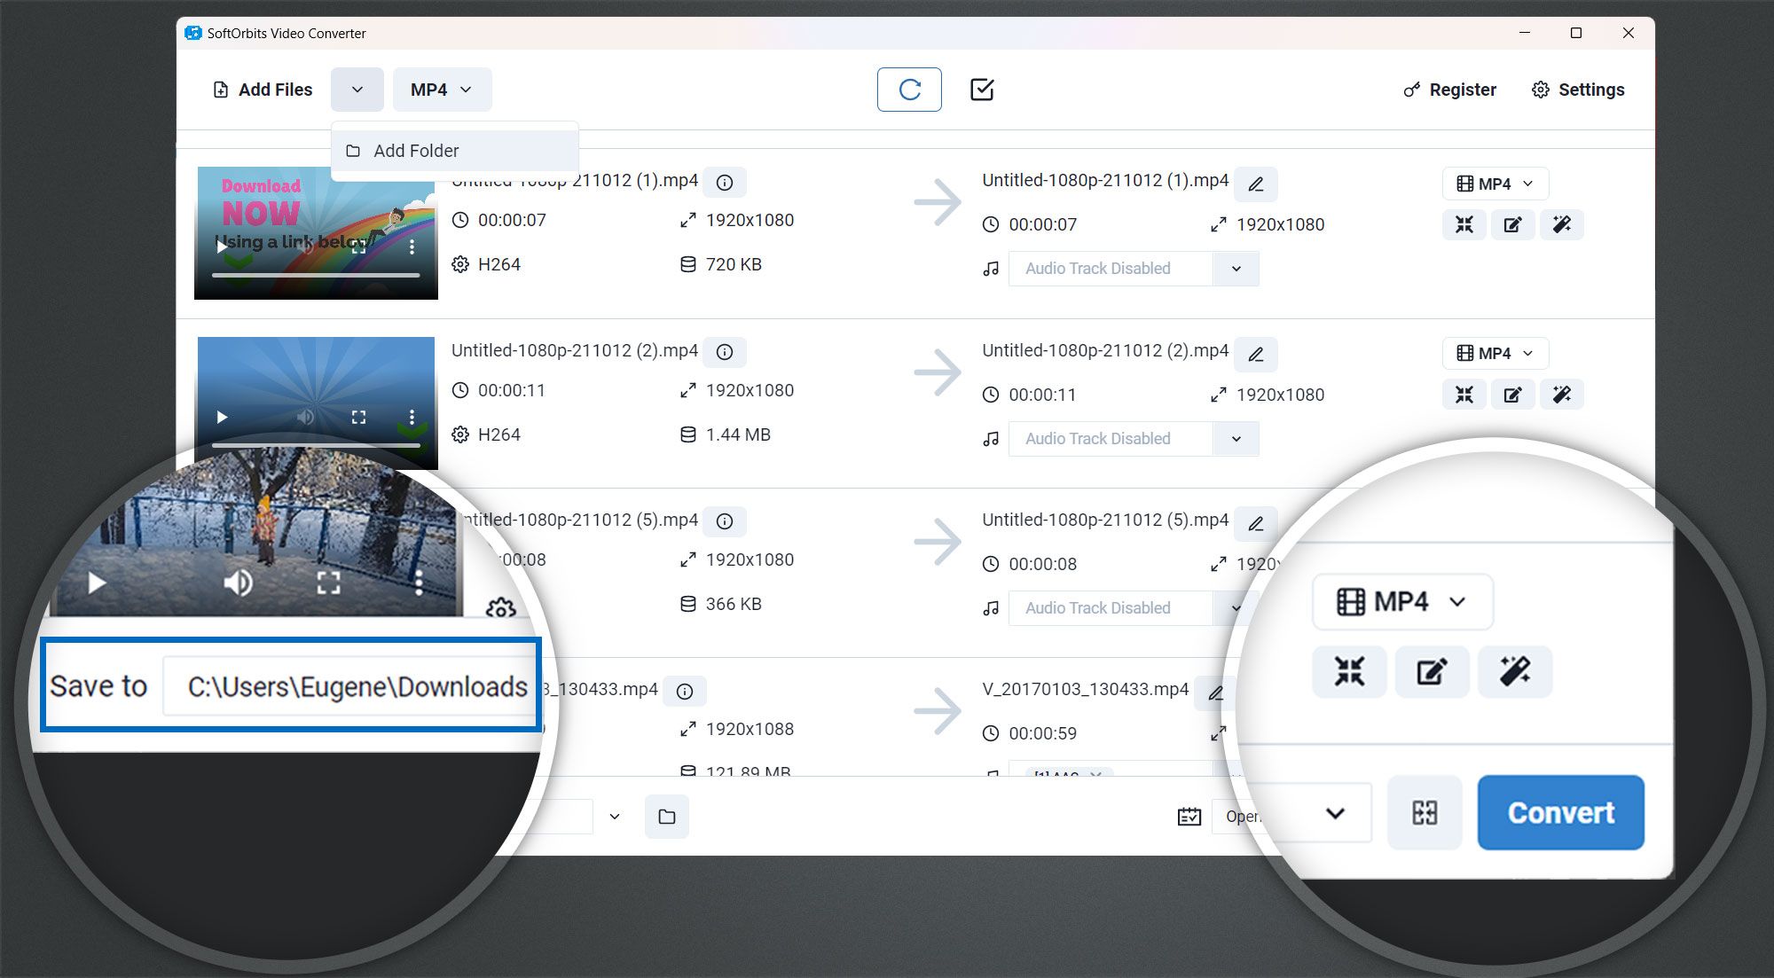Expand the MP4 format dropdown top toolbar
The height and width of the screenshot is (978, 1774).
pos(441,90)
